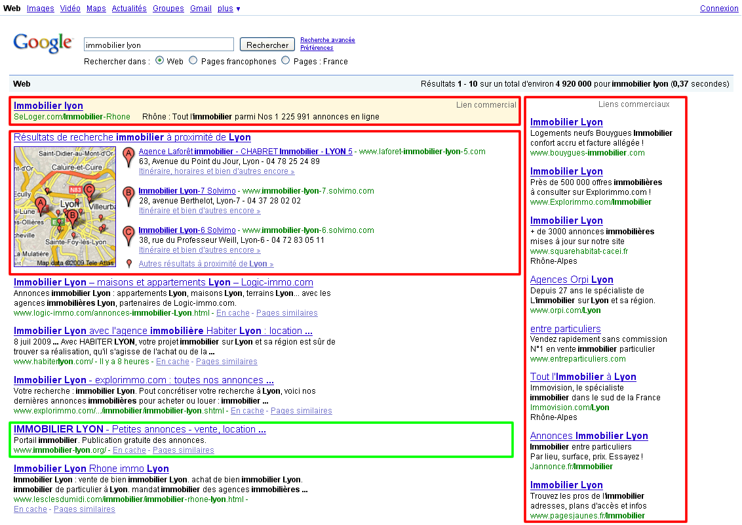Image resolution: width=742 pixels, height=525 pixels.
Task: Open En cache for lesclesdumidi result
Action: [30, 509]
